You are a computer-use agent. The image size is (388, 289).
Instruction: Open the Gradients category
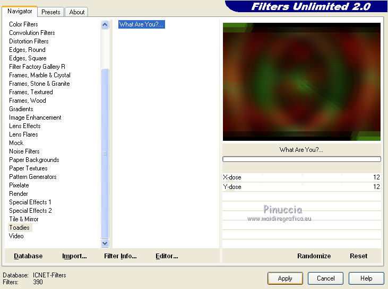click(x=21, y=109)
